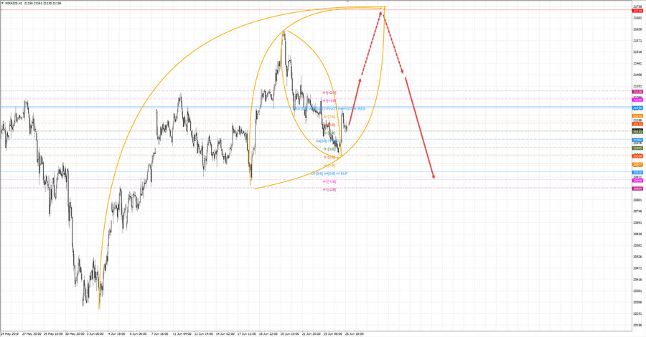Viewport: 646px width, 337px height.
Task: Click the 26 Jun 18:00 time label
Action: tap(355, 333)
